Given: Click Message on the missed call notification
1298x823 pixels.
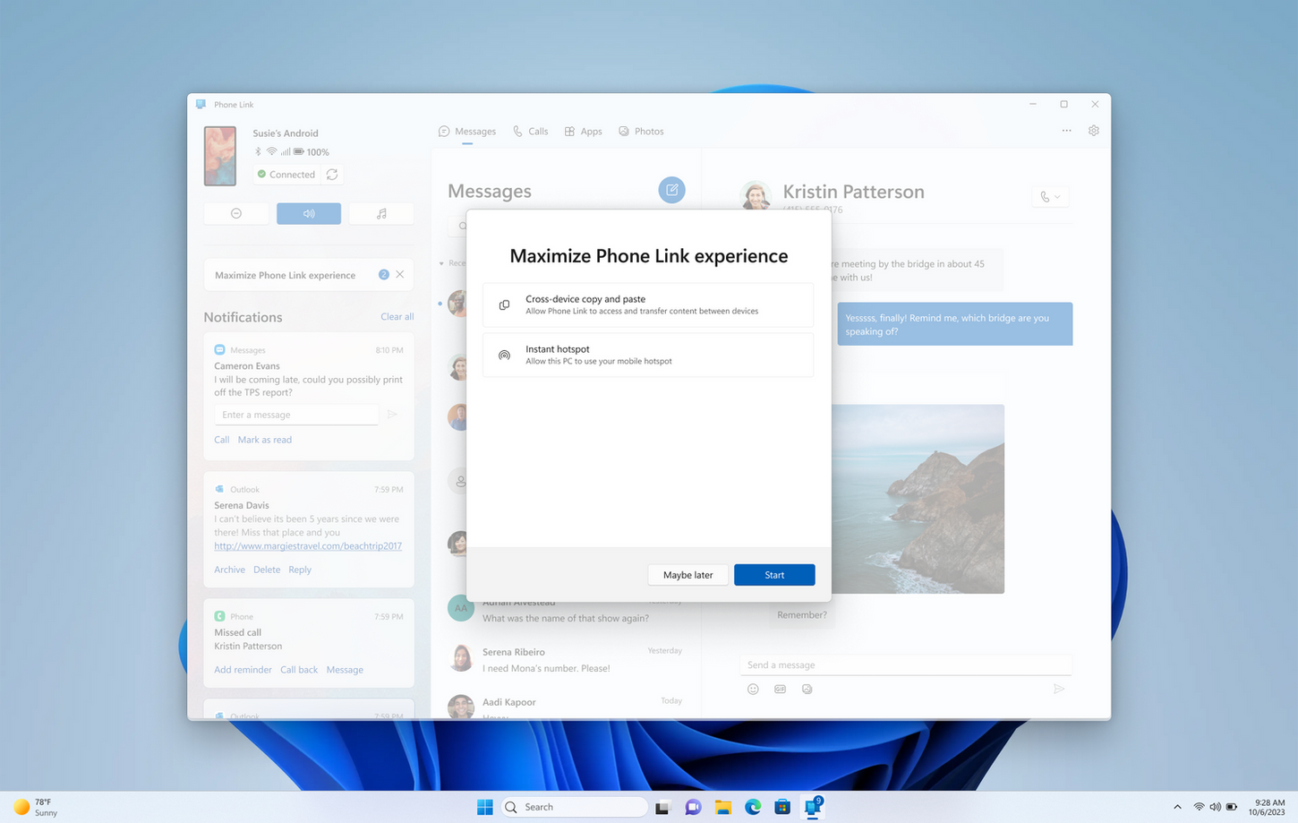Looking at the screenshot, I should tap(345, 670).
